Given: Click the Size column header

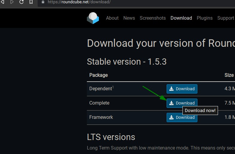Looking at the screenshot, I should pyautogui.click(x=229, y=75).
